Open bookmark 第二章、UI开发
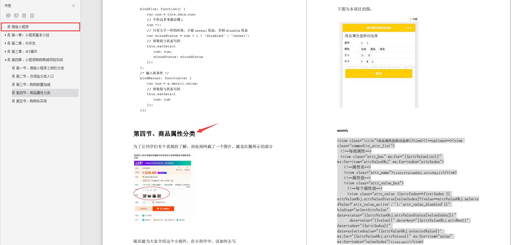511x245 pixels. [23, 43]
